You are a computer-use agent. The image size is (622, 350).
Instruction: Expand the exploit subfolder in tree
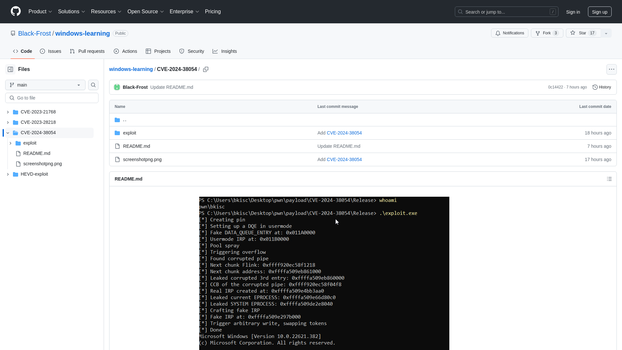pos(10,143)
